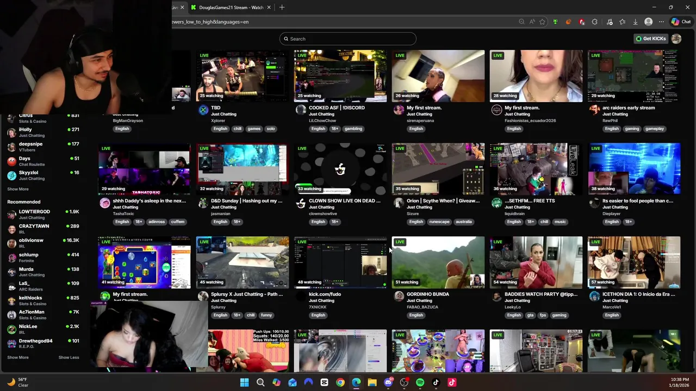Click the RawPhil streamer avatar
Viewport: 696px width, 391px height.
594,110
